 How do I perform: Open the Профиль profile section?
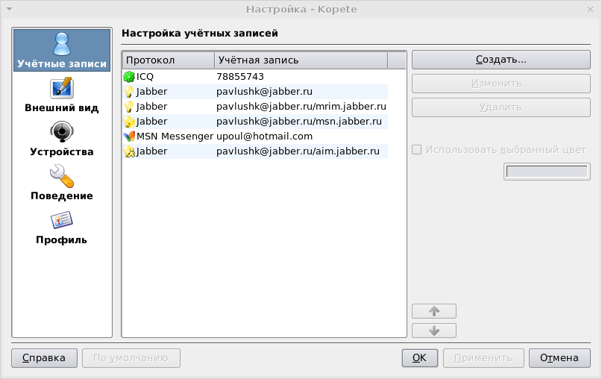[62, 228]
